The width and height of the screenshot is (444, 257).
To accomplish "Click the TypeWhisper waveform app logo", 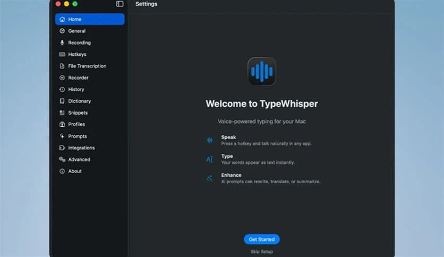I will point(262,71).
